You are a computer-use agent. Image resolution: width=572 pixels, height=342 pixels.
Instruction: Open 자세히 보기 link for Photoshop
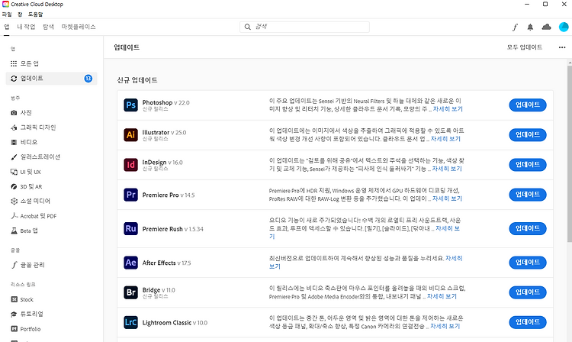coord(448,109)
